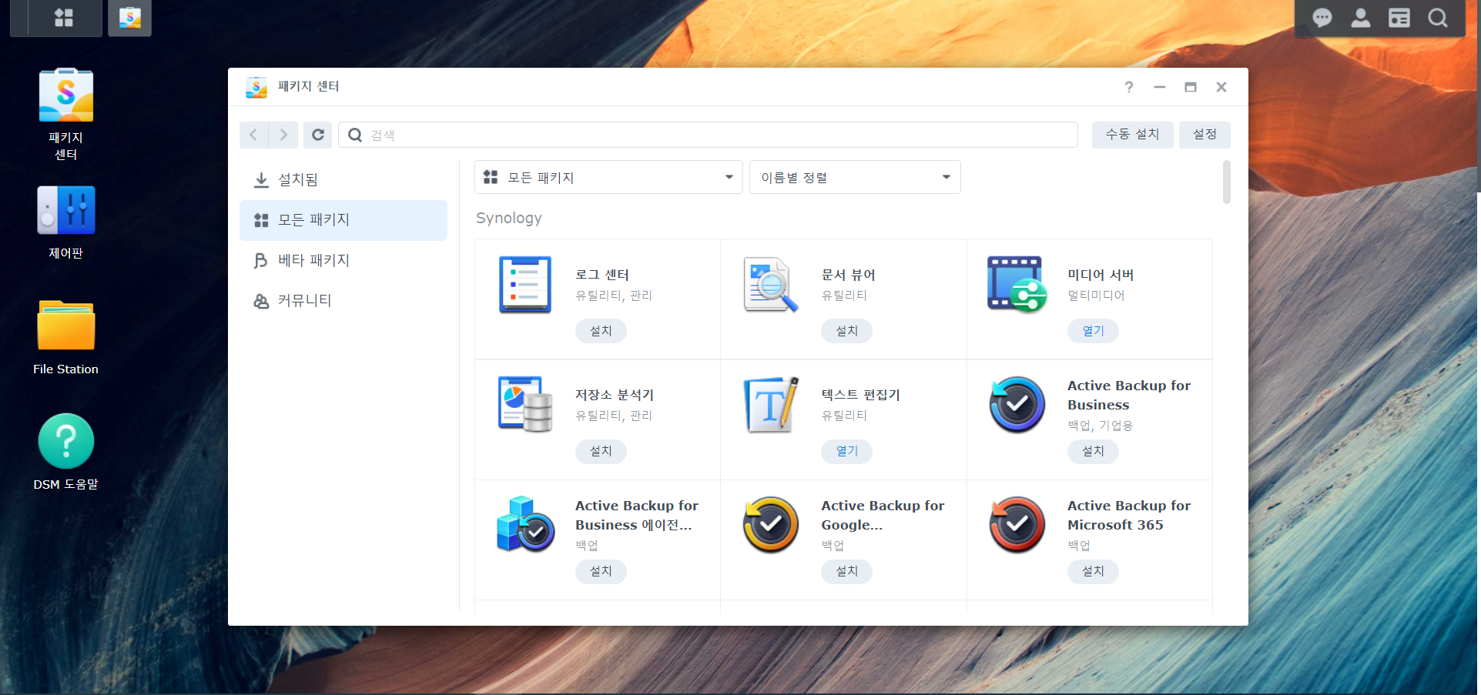The height and width of the screenshot is (695, 1481).
Task: Install Active Backup for Google with 설치
Action: coord(846,571)
